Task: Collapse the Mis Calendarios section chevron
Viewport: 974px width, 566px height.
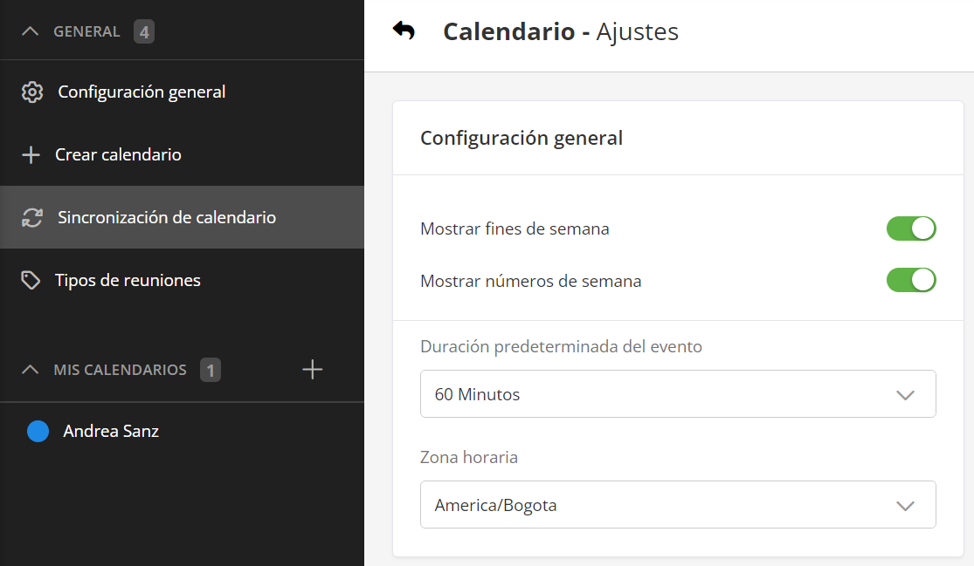Action: tap(30, 370)
